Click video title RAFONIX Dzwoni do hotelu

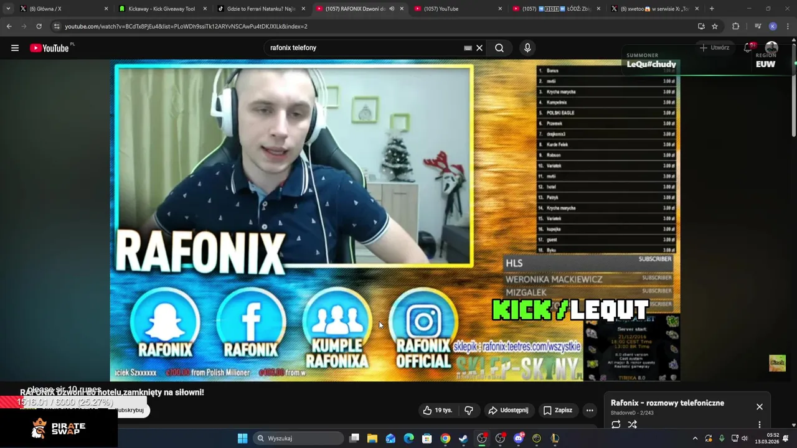[112, 392]
